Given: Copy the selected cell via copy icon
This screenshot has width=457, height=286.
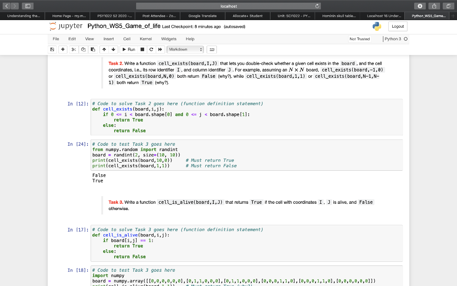Looking at the screenshot, I should coord(83,49).
